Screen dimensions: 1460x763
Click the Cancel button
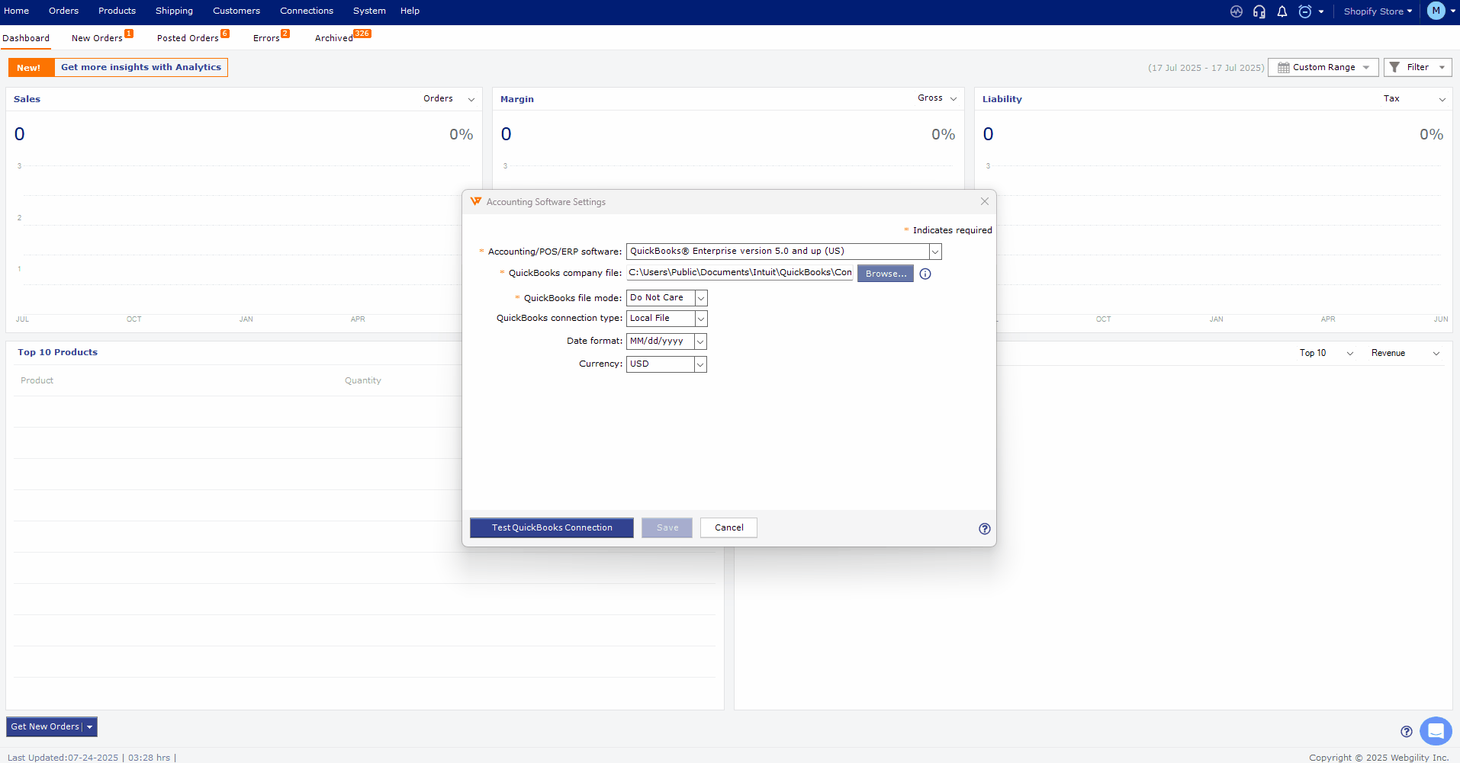(728, 527)
